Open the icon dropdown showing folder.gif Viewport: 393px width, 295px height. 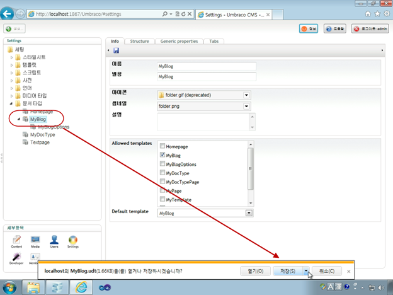[246, 95]
